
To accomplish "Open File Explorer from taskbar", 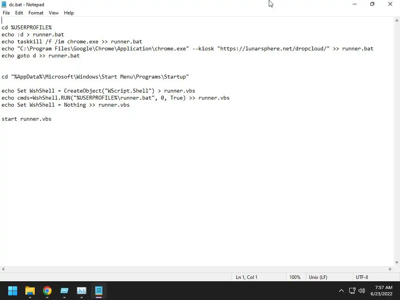I will pos(30,291).
